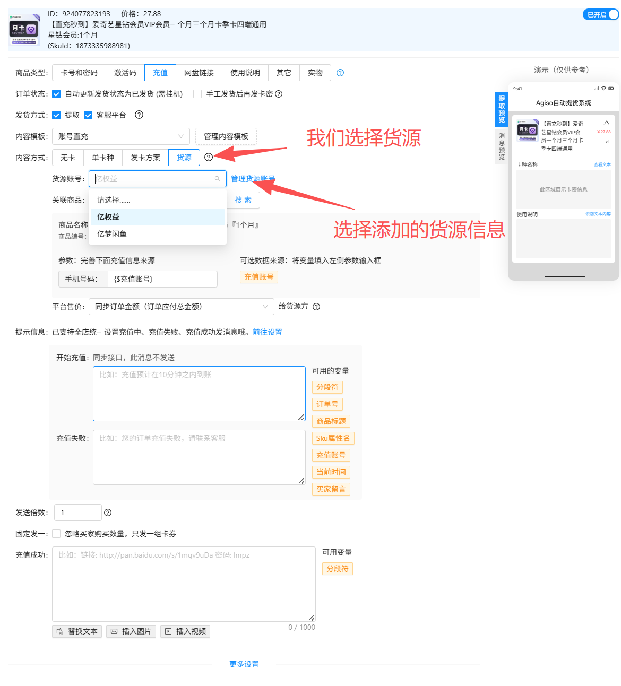
Task: Click the product thumbnail in phone preview
Action: click(528, 130)
